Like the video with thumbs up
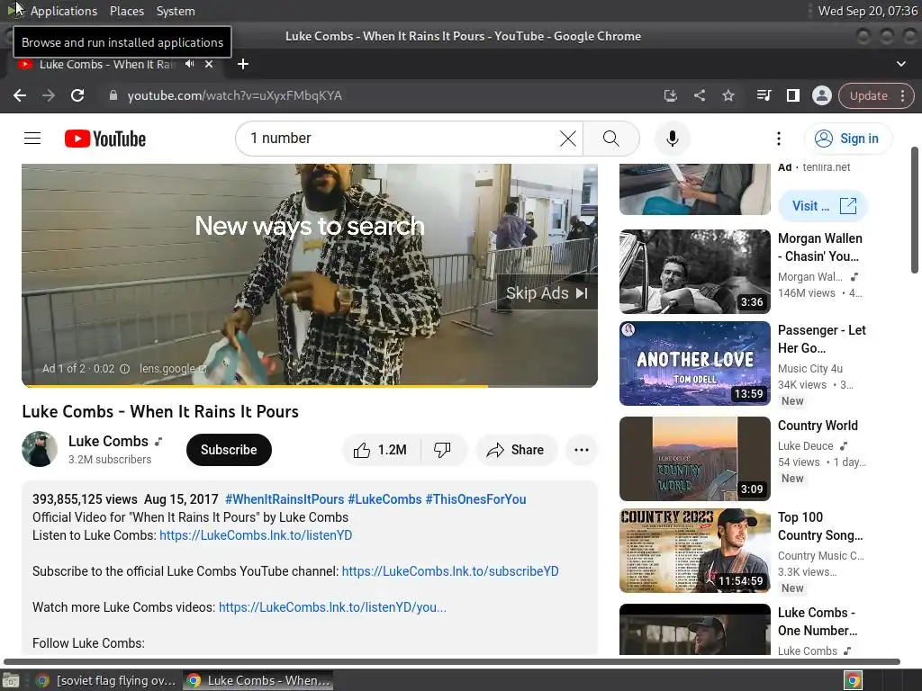This screenshot has width=922, height=691. tap(381, 450)
